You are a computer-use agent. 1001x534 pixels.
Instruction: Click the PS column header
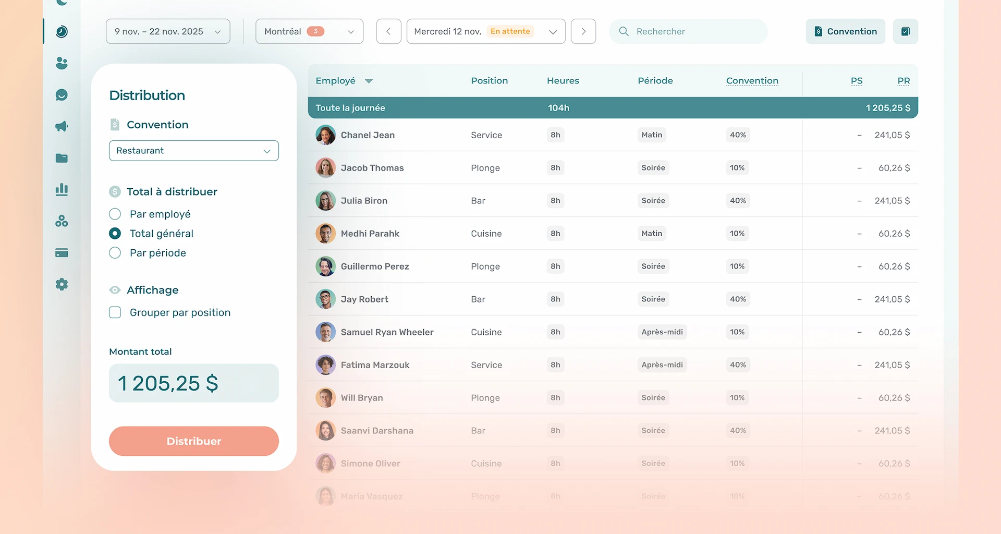pos(857,81)
